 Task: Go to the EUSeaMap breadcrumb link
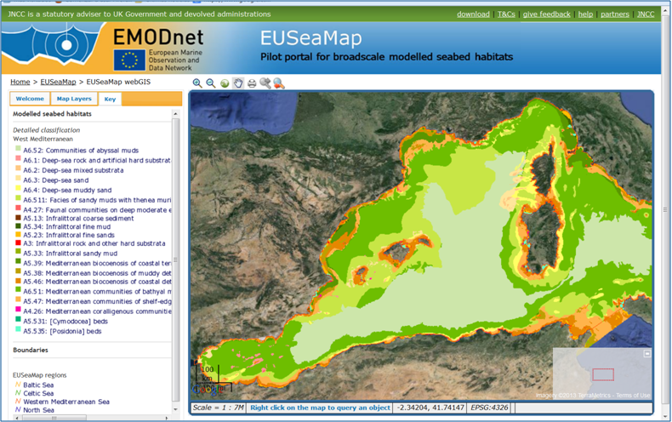(x=58, y=82)
